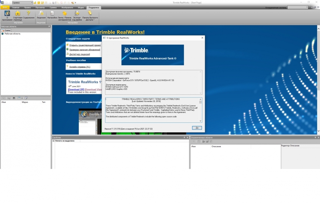Viewport: 320px width, 204px height.
Task: Click the up arrow icon in workspace list toolbar
Action: (14, 98)
